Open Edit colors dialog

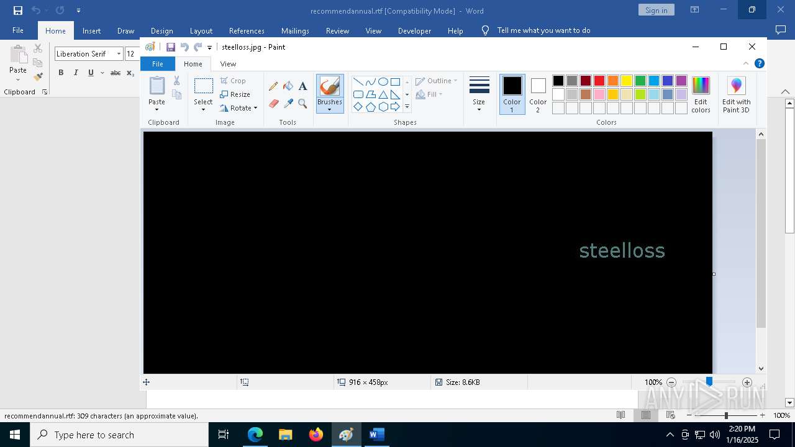[701, 94]
